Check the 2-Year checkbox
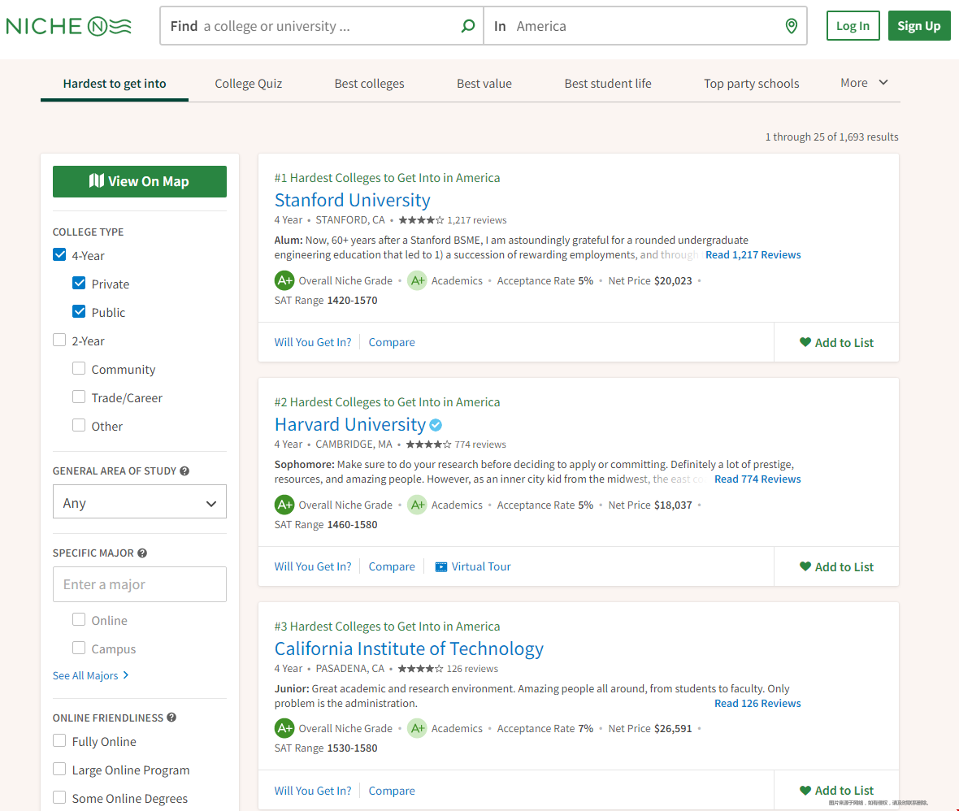Image resolution: width=959 pixels, height=811 pixels. pyautogui.click(x=59, y=340)
